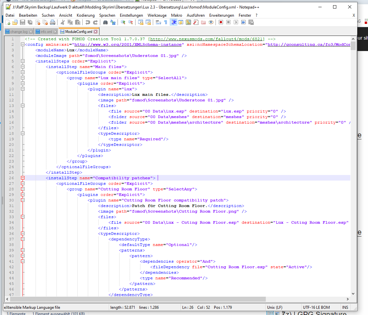Click the Function List icon
368x315 pixels.
click(x=196, y=22)
